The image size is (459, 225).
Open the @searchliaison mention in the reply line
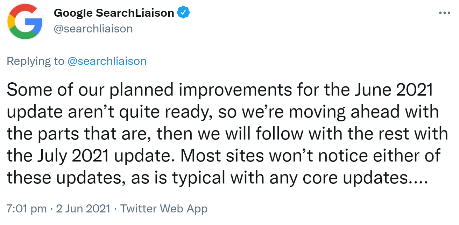point(106,61)
